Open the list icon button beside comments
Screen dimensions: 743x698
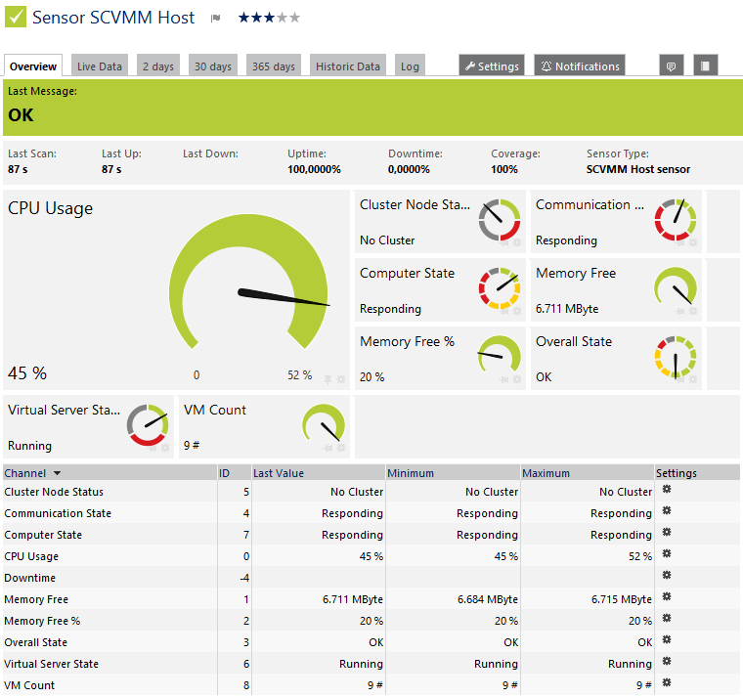(x=706, y=65)
